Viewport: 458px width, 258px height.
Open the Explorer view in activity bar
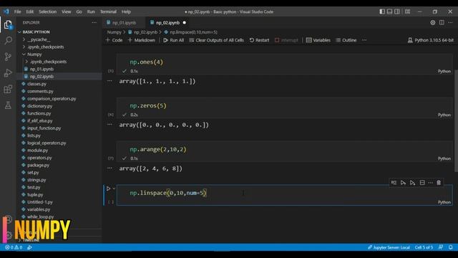[x=8, y=24]
